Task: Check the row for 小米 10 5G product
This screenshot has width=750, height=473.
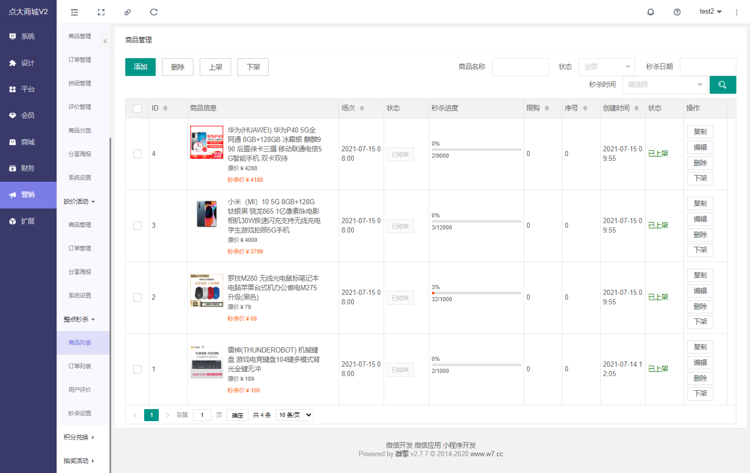Action: click(x=137, y=226)
